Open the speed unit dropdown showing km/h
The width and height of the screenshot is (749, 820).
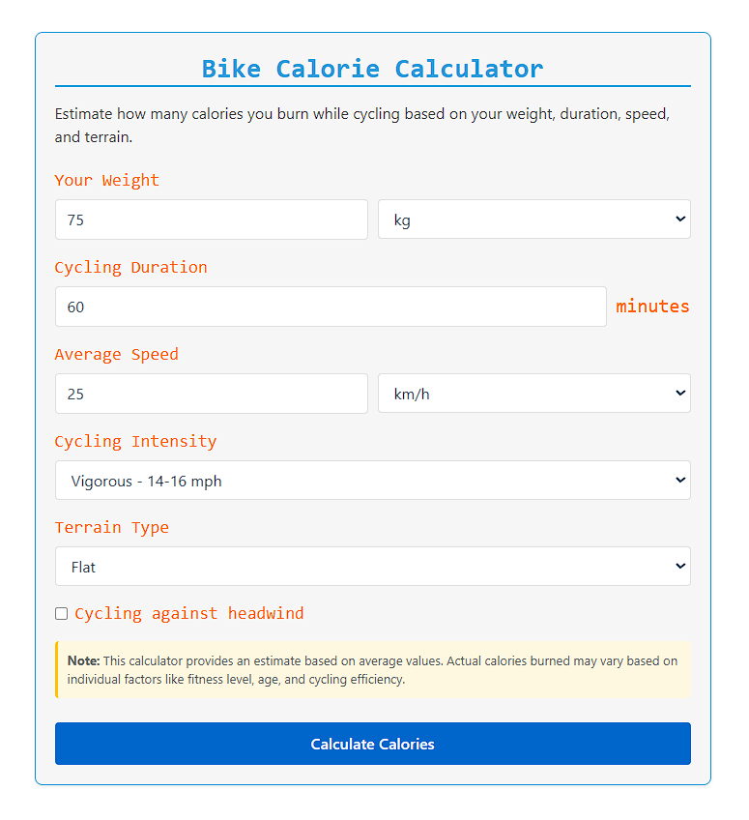533,393
